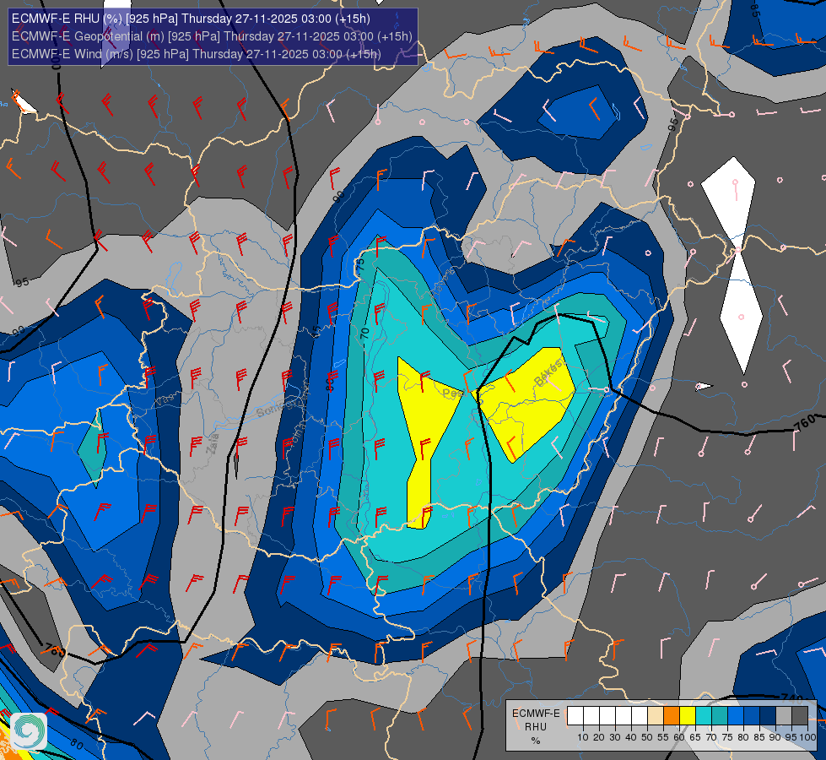Viewport: 826px width, 760px height.
Task: Click the legend tick label '100'
Action: pos(807,737)
